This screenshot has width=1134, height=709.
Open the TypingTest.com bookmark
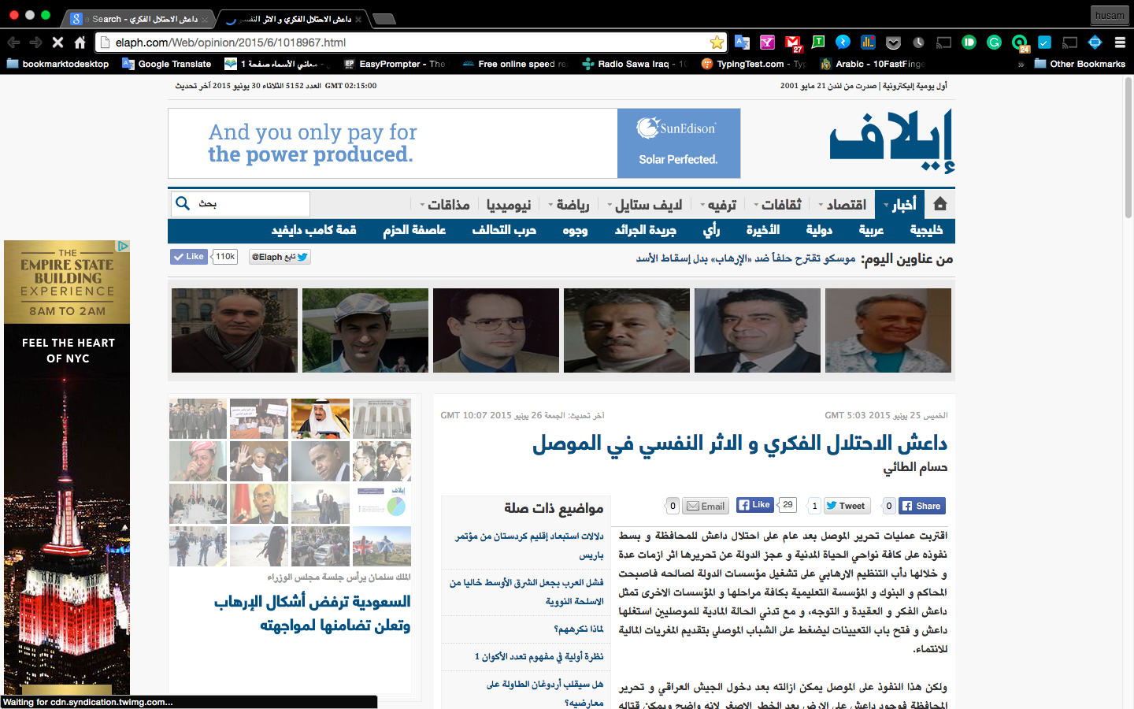click(753, 64)
